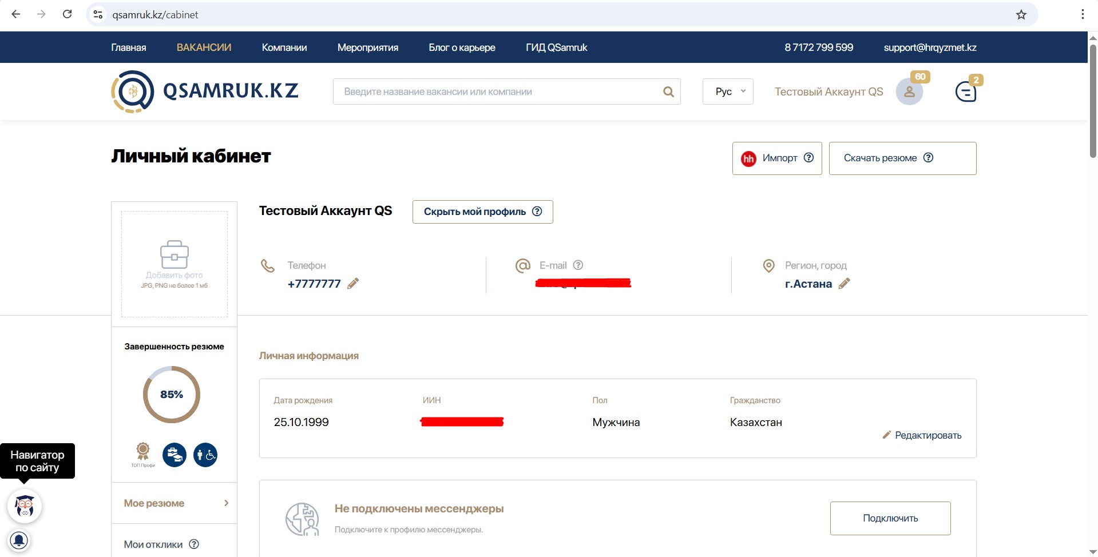1098x557 pixels.
Task: Open Компании menu item
Action: pos(284,47)
